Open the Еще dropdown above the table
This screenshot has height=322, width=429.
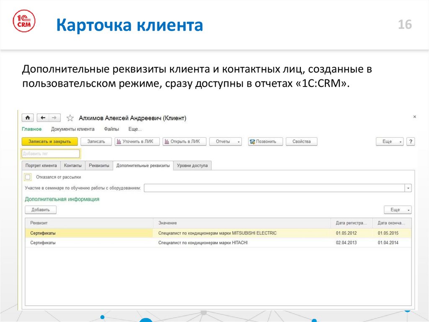tap(398, 209)
